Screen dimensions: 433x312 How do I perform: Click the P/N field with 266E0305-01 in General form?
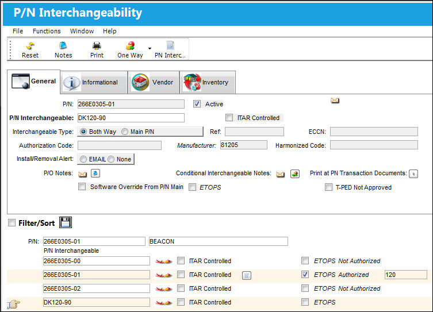click(x=131, y=104)
